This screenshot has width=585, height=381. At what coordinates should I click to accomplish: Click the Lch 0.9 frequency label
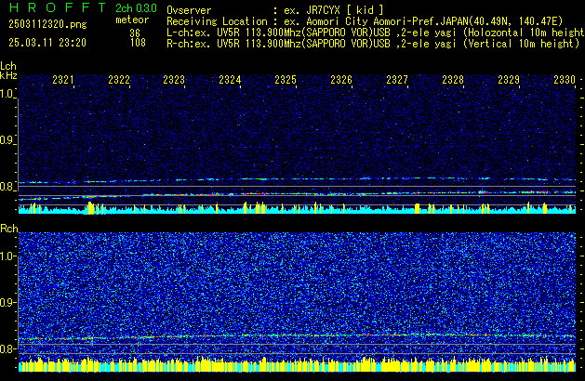pos(7,140)
